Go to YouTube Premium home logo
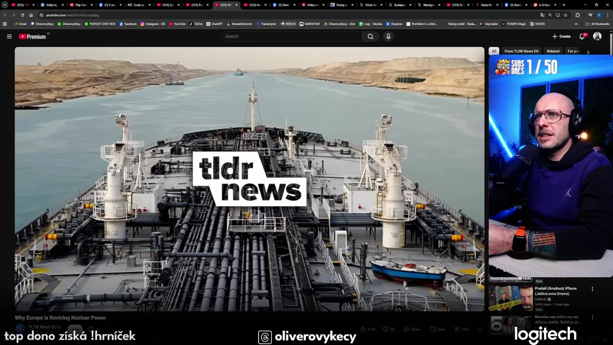 33,36
